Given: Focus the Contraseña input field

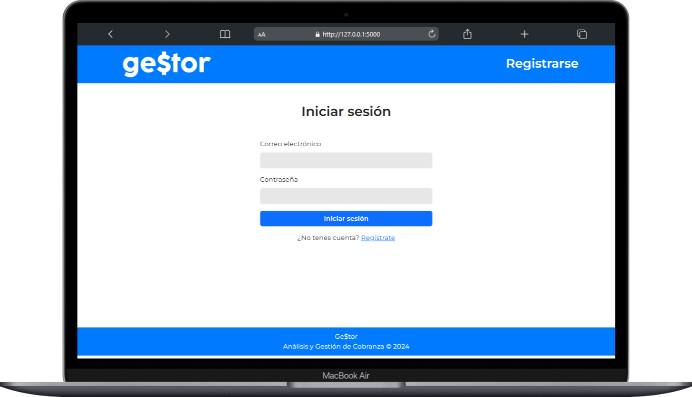Looking at the screenshot, I should (346, 196).
